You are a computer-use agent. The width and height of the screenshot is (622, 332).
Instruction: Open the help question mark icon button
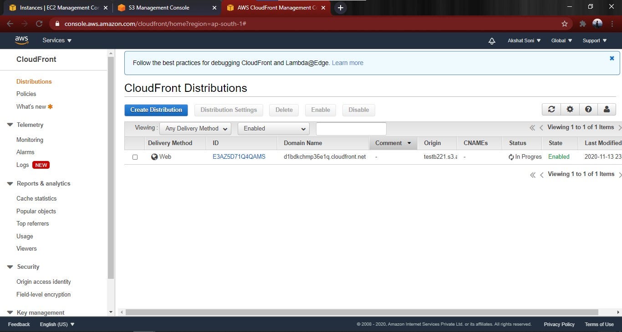[x=588, y=109]
